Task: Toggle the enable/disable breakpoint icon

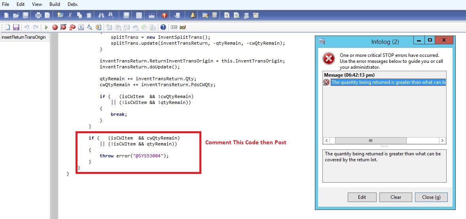Action: point(63,27)
